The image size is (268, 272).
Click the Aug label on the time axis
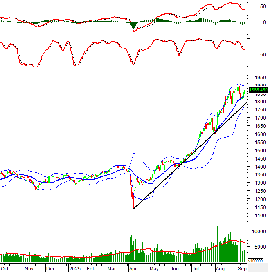pyautogui.click(x=220, y=269)
